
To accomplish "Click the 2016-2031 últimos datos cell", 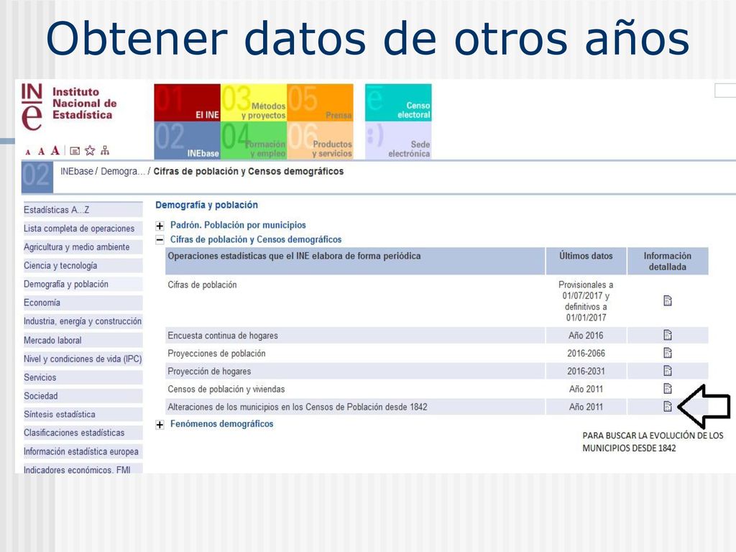I will [586, 372].
